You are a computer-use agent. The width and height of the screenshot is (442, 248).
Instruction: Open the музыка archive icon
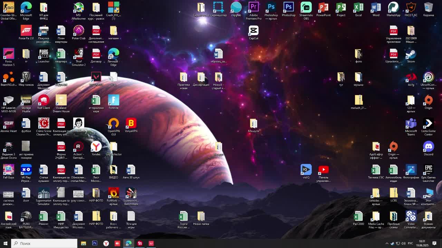pyautogui.click(x=358, y=79)
